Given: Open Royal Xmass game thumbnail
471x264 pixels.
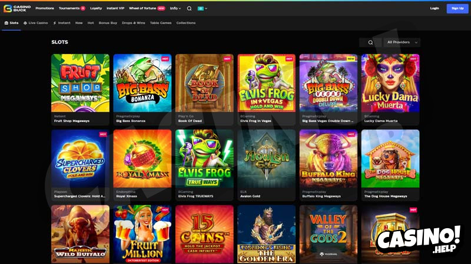Looking at the screenshot, I should 142,158.
